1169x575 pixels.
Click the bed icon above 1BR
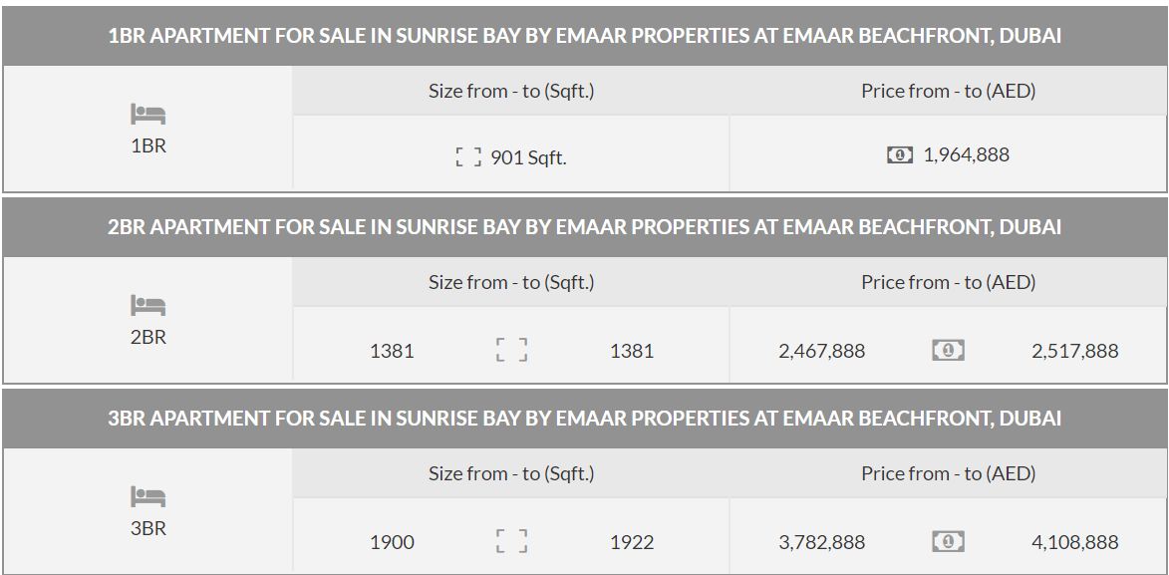[x=147, y=114]
